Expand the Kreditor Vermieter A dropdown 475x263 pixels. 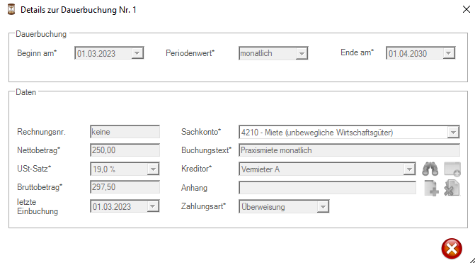[x=409, y=169]
